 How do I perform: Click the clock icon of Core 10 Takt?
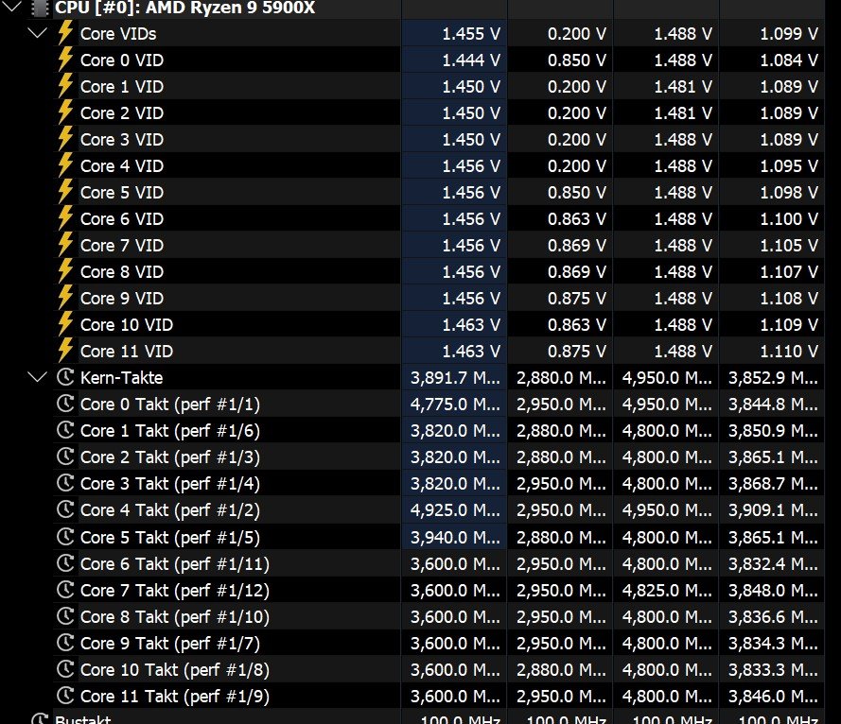point(65,669)
